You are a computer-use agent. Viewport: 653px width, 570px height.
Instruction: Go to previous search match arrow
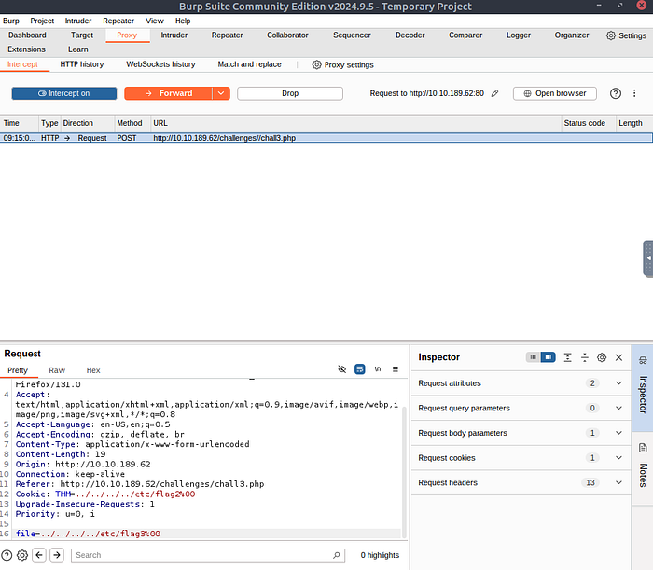(39, 555)
